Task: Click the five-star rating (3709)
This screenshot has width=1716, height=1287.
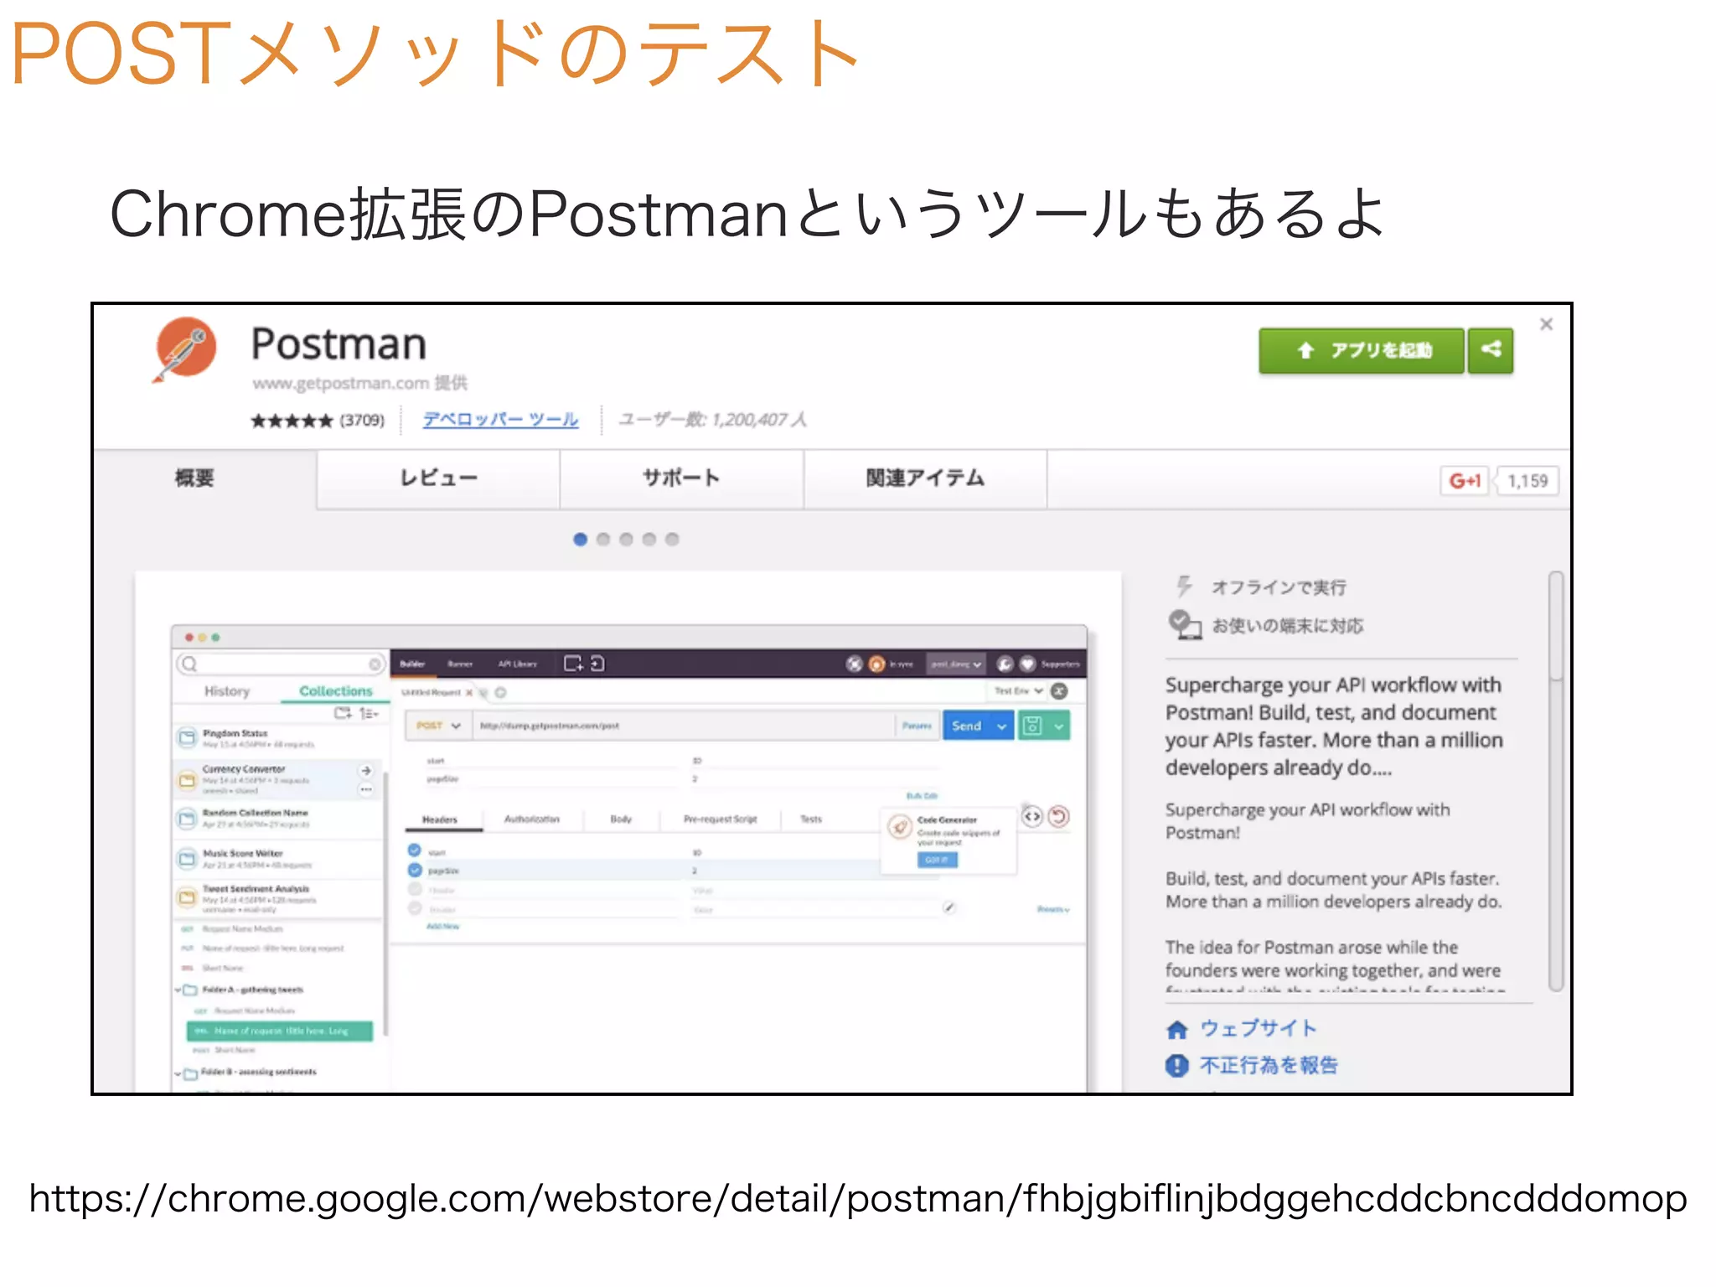Action: 318,421
